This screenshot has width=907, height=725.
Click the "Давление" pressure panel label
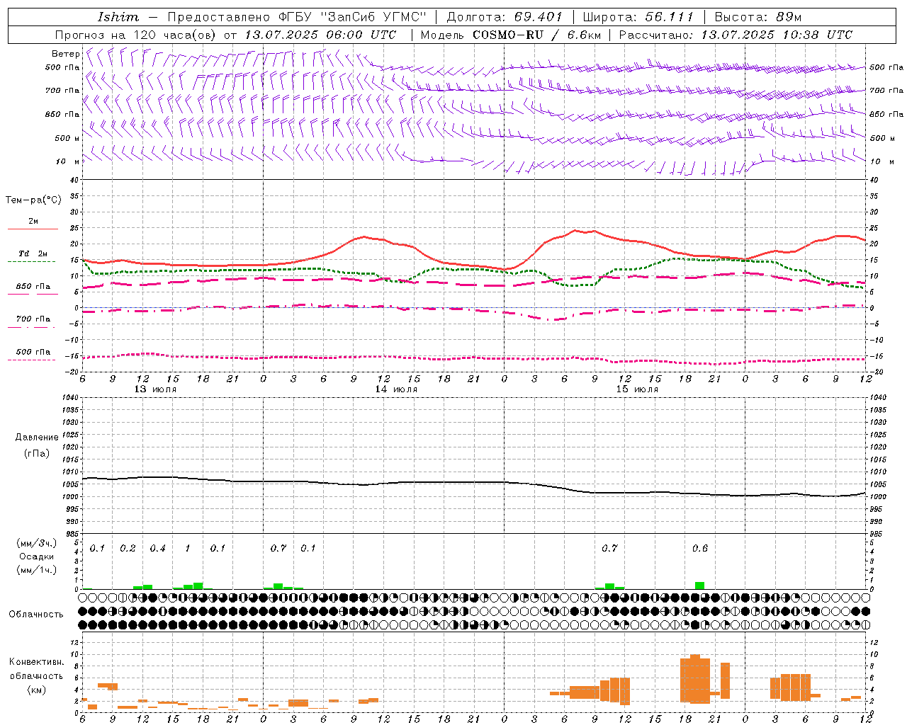(x=37, y=438)
